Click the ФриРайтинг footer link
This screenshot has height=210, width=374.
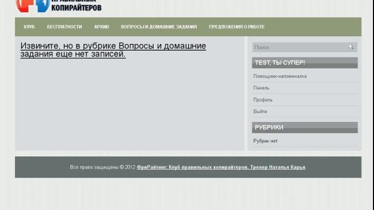pos(221,167)
